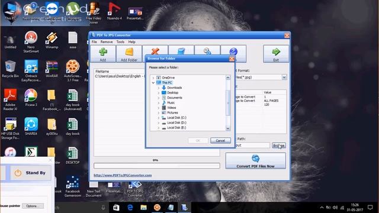Screen dimensions: 379x213
Task: Expand the Downloads folder node
Action: coord(159,88)
